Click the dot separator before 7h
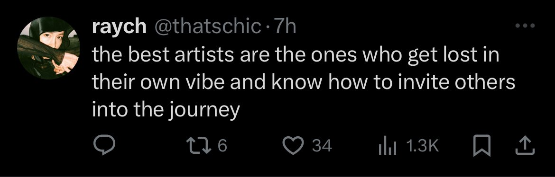 pyautogui.click(x=267, y=27)
